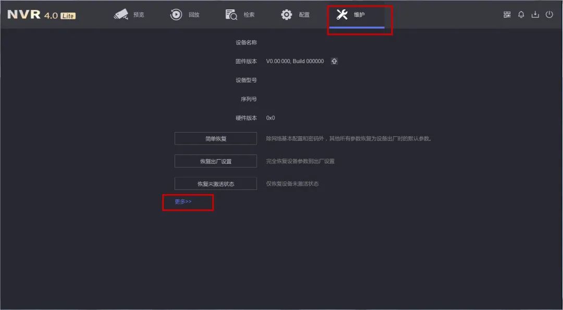Click the 回放 playback circle icon

[176, 15]
